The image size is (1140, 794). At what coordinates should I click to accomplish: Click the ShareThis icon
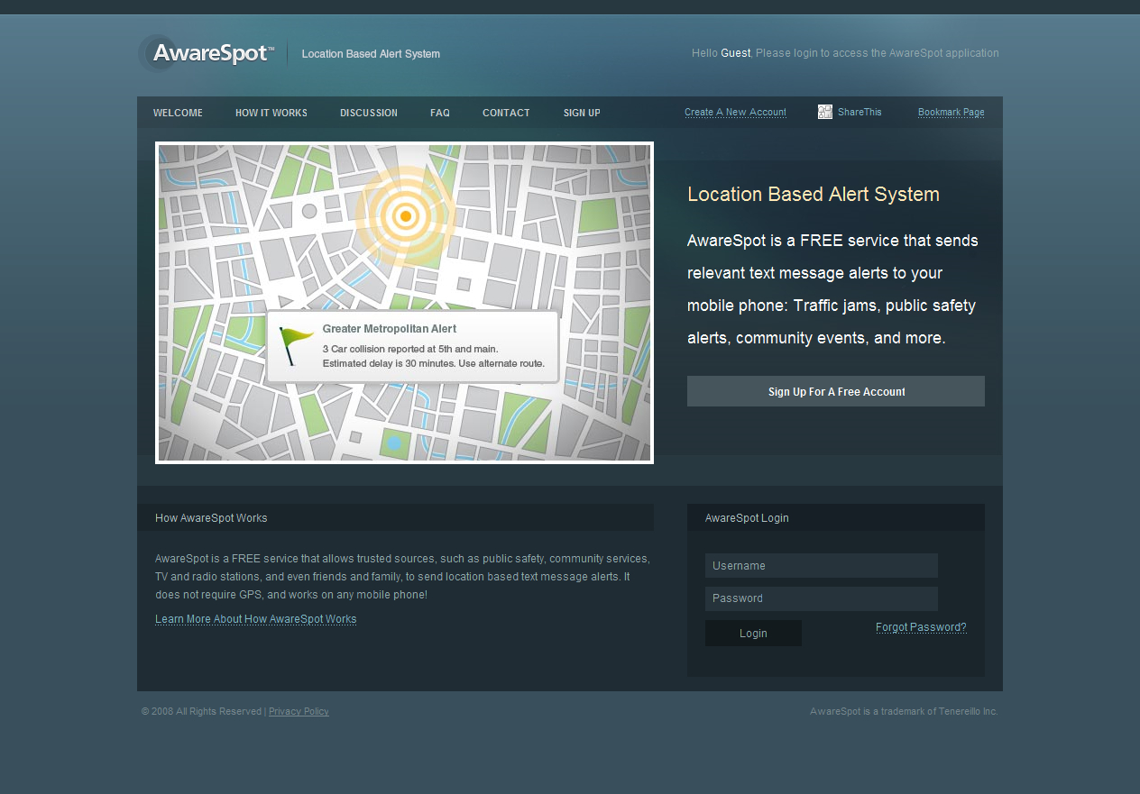pos(825,112)
